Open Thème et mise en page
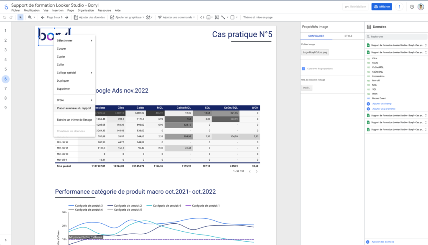428x245 pixels. pyautogui.click(x=258, y=18)
